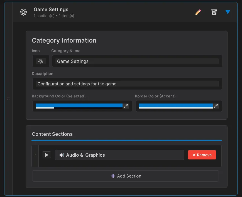Click inside the Category Name field
The image size is (242, 197).
[137, 61]
